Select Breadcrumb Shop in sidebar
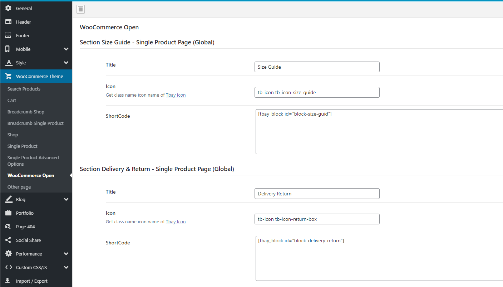Image resolution: width=503 pixels, height=287 pixels. tap(26, 112)
